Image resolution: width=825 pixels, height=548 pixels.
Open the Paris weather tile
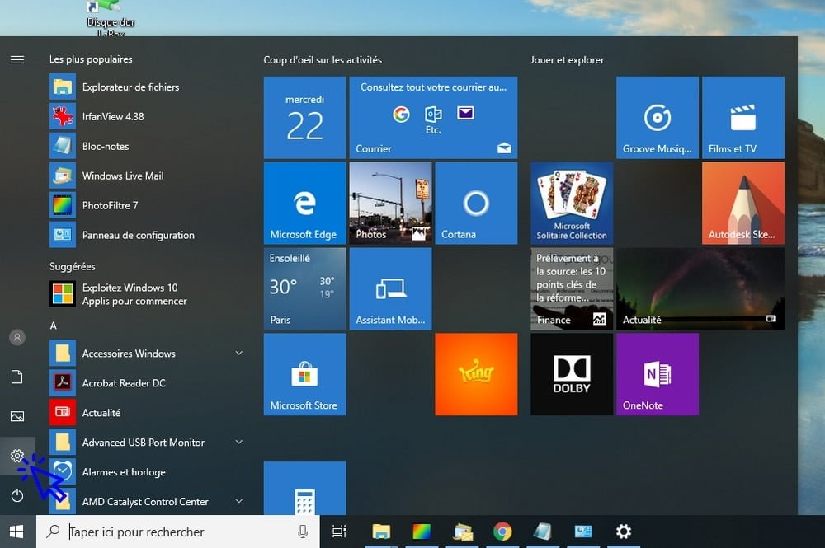(x=304, y=289)
